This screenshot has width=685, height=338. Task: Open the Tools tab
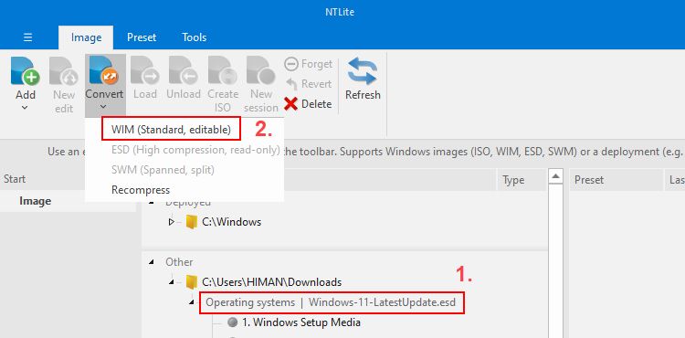click(x=195, y=37)
